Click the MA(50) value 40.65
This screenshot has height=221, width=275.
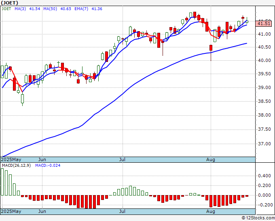point(66,9)
